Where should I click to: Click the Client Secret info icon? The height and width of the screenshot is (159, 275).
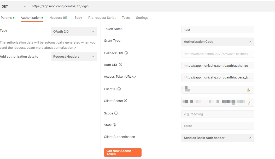(126, 101)
